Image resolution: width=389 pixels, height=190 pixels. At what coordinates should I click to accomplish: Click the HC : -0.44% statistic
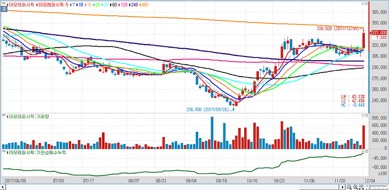(x=353, y=105)
